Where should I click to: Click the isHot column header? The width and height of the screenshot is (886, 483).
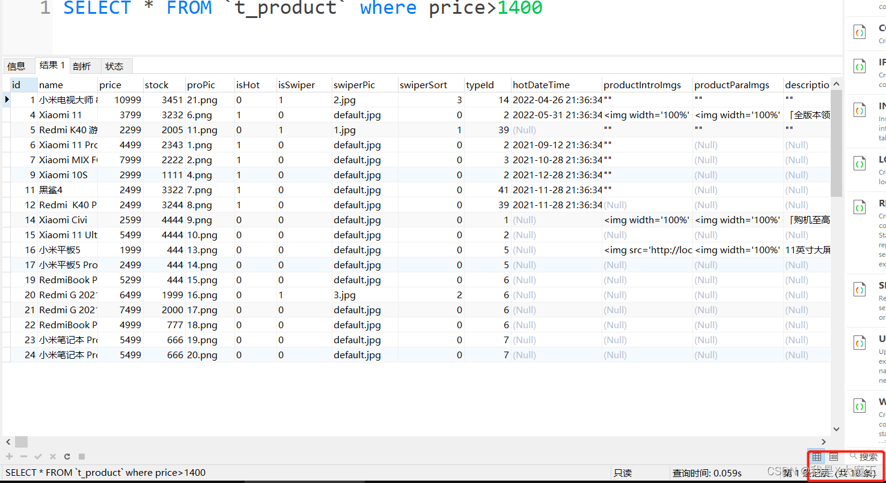pyautogui.click(x=255, y=85)
